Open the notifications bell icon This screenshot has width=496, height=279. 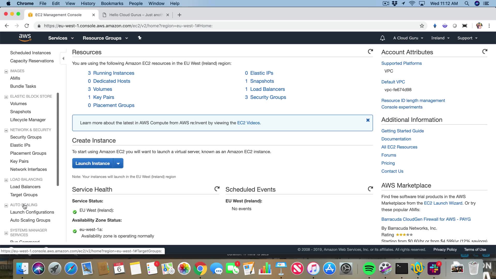pyautogui.click(x=382, y=38)
